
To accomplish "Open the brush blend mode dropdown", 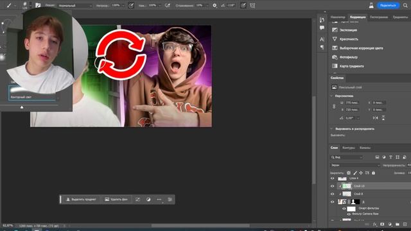I will [75, 6].
